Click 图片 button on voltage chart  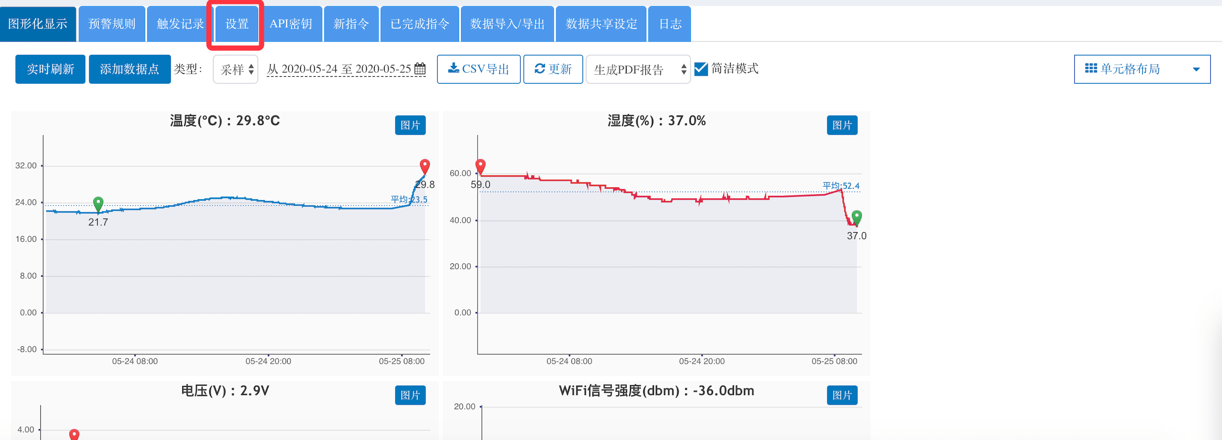point(410,395)
